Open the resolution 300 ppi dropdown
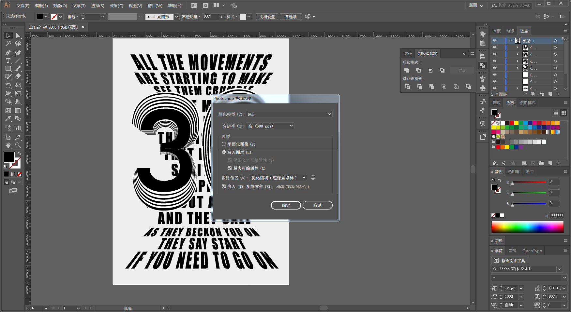The width and height of the screenshot is (571, 312). click(271, 126)
